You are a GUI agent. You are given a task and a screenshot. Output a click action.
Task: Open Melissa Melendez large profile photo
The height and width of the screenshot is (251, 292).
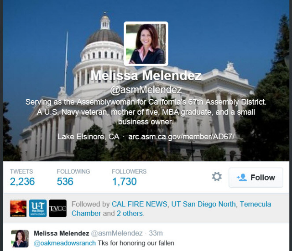pyautogui.click(x=146, y=44)
